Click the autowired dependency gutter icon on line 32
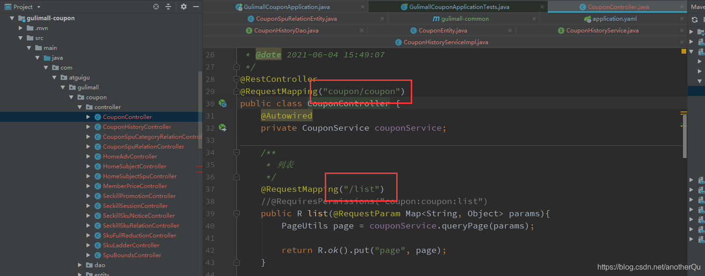The height and width of the screenshot is (276, 705). pos(223,128)
